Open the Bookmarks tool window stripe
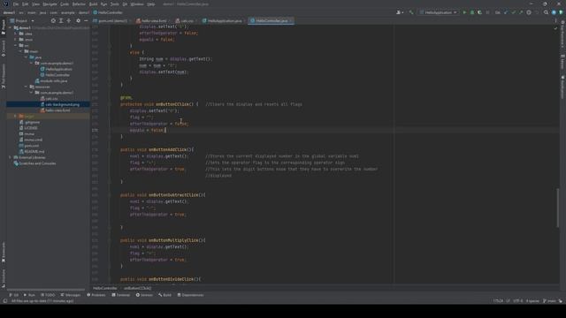This screenshot has width=566, height=318. tap(4, 252)
